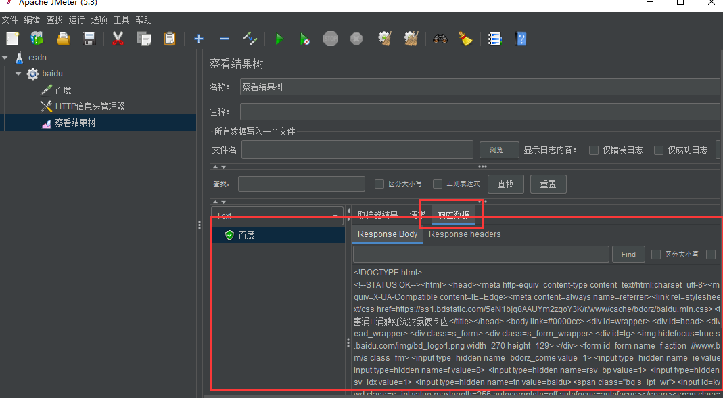Image resolution: width=723 pixels, height=398 pixels.
Task: Open the 查找 menu in the menu bar
Action: [x=54, y=20]
